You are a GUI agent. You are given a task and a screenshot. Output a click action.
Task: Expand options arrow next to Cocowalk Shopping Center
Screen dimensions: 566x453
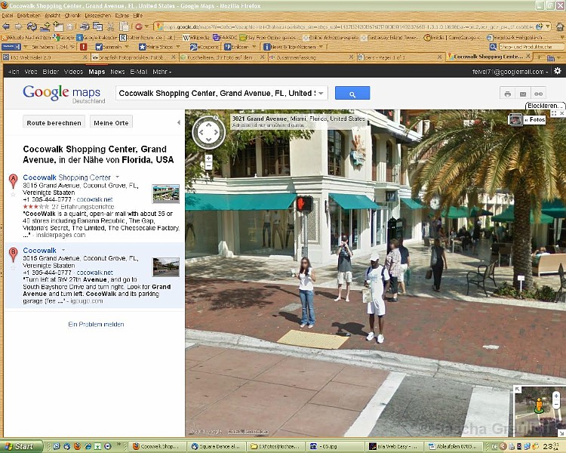tap(117, 177)
